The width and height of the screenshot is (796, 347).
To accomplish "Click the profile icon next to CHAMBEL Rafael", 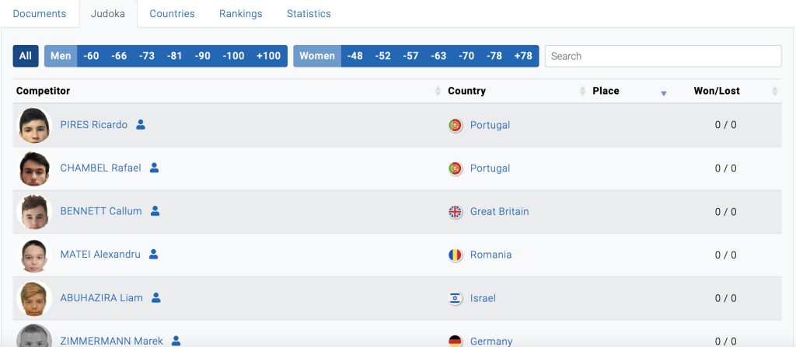I will (154, 168).
